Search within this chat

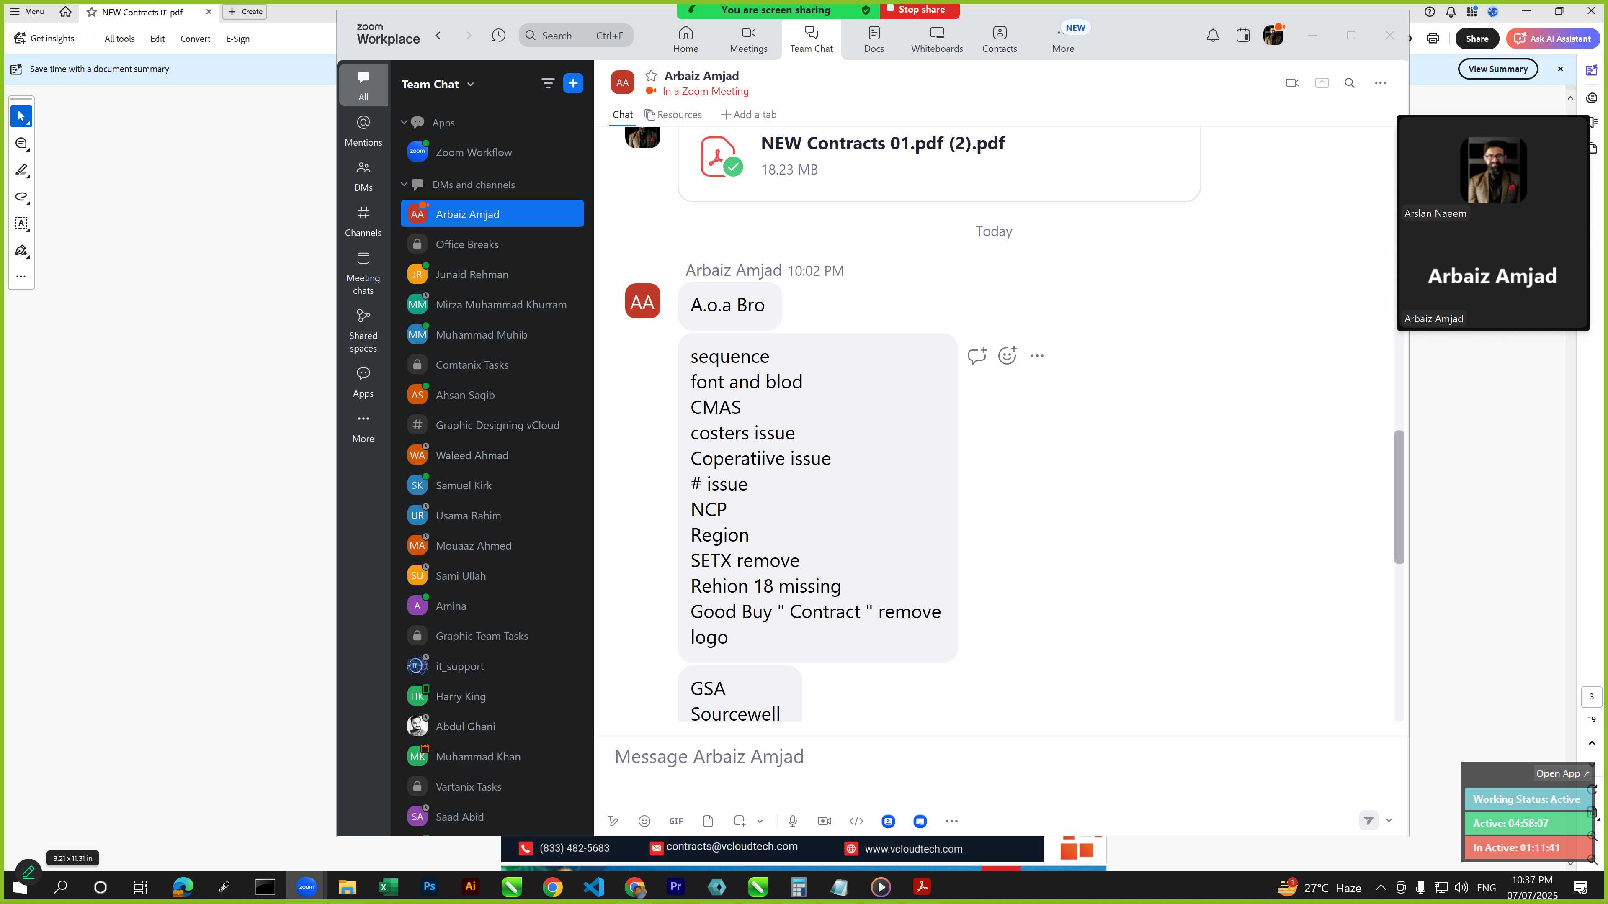pyautogui.click(x=1350, y=83)
